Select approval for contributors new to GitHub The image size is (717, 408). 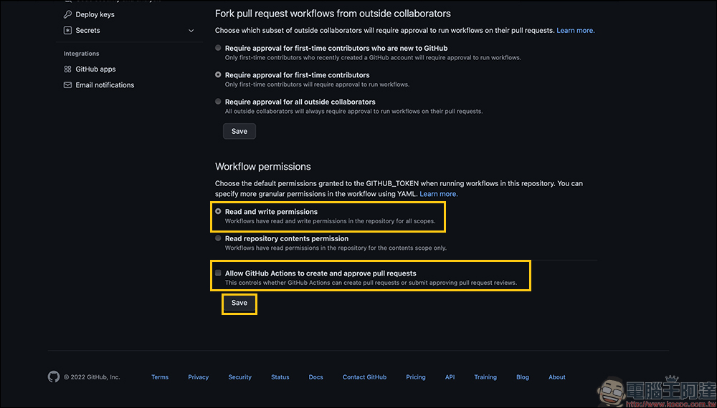coord(218,48)
